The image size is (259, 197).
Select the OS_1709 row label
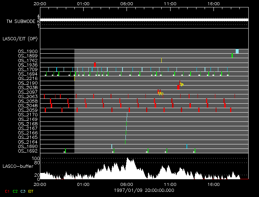[28, 69]
